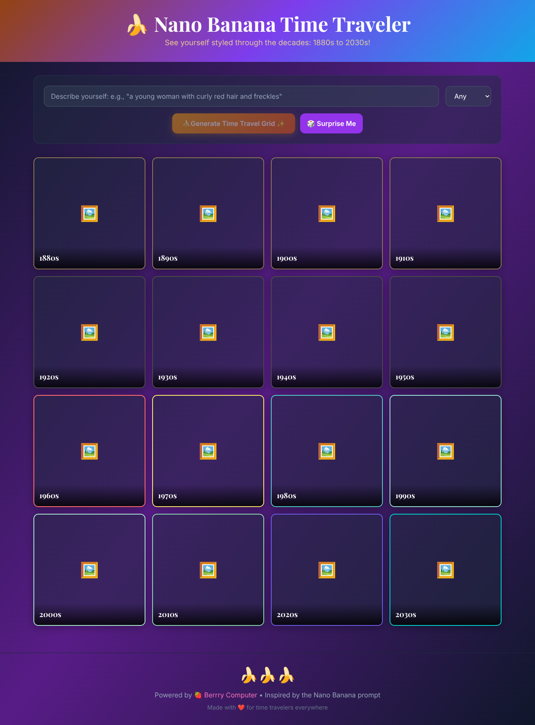Choose the 1960s card label
Screen dimensions: 535x725
(49, 496)
